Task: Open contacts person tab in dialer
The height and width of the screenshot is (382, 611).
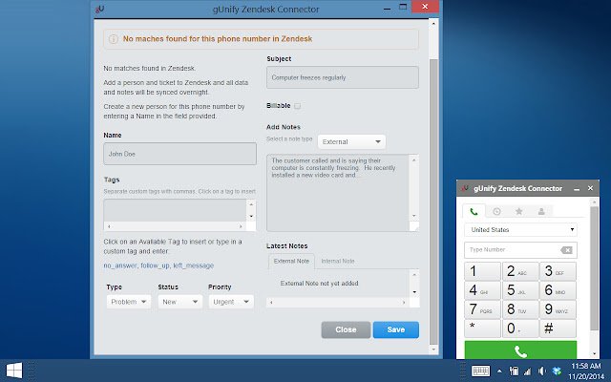Action: pos(541,211)
